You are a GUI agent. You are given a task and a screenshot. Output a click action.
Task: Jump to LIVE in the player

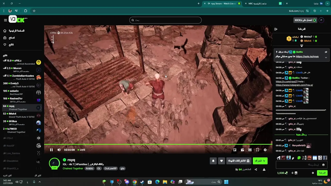[81, 150]
